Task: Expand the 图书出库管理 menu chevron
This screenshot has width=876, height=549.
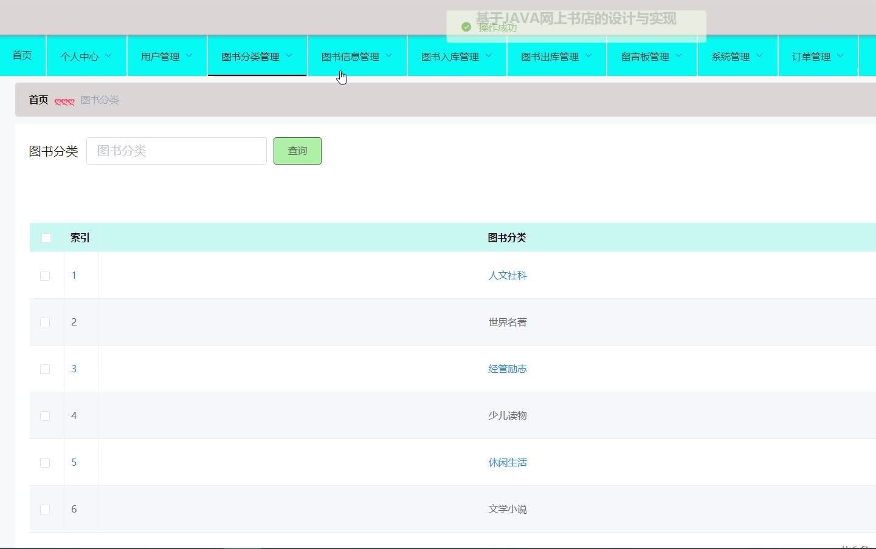Action: (588, 56)
